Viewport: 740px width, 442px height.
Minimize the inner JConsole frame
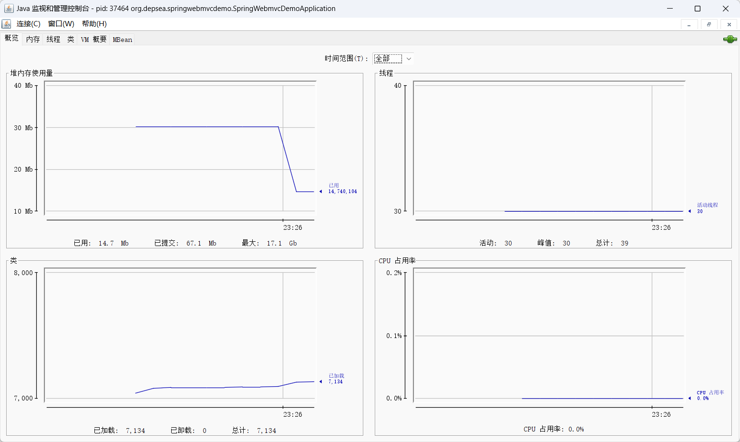pyautogui.click(x=689, y=24)
